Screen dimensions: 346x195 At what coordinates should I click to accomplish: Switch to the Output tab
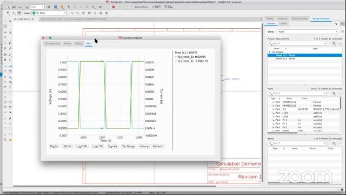pyautogui.click(x=78, y=43)
